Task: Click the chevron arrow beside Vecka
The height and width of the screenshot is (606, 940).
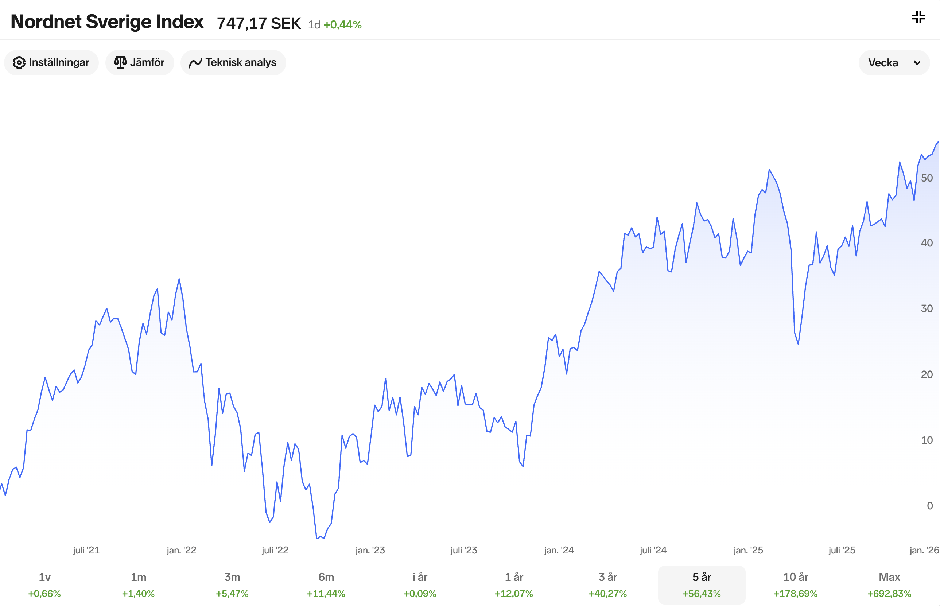Action: click(x=917, y=63)
